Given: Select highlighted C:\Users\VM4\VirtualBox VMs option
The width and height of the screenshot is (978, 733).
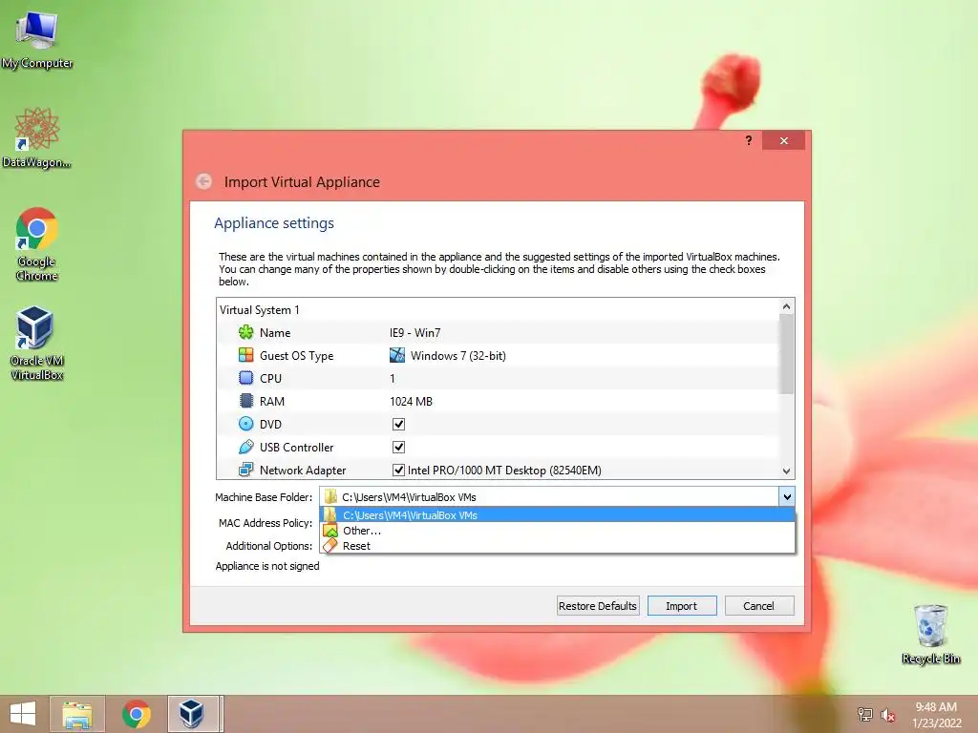Looking at the screenshot, I should 557,514.
